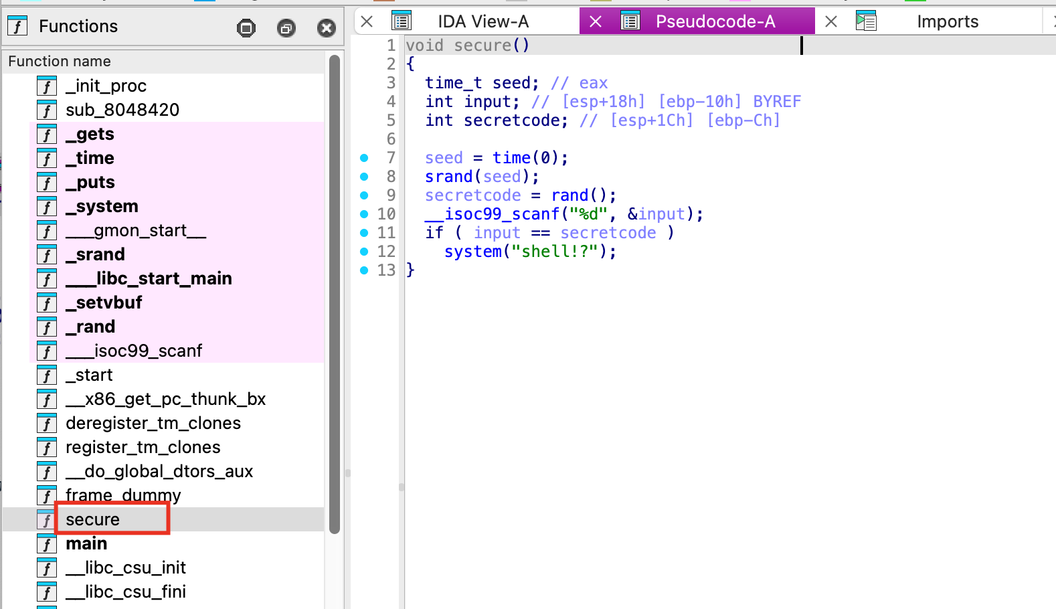The image size is (1056, 609).
Task: Select the _srand function
Action: [95, 254]
